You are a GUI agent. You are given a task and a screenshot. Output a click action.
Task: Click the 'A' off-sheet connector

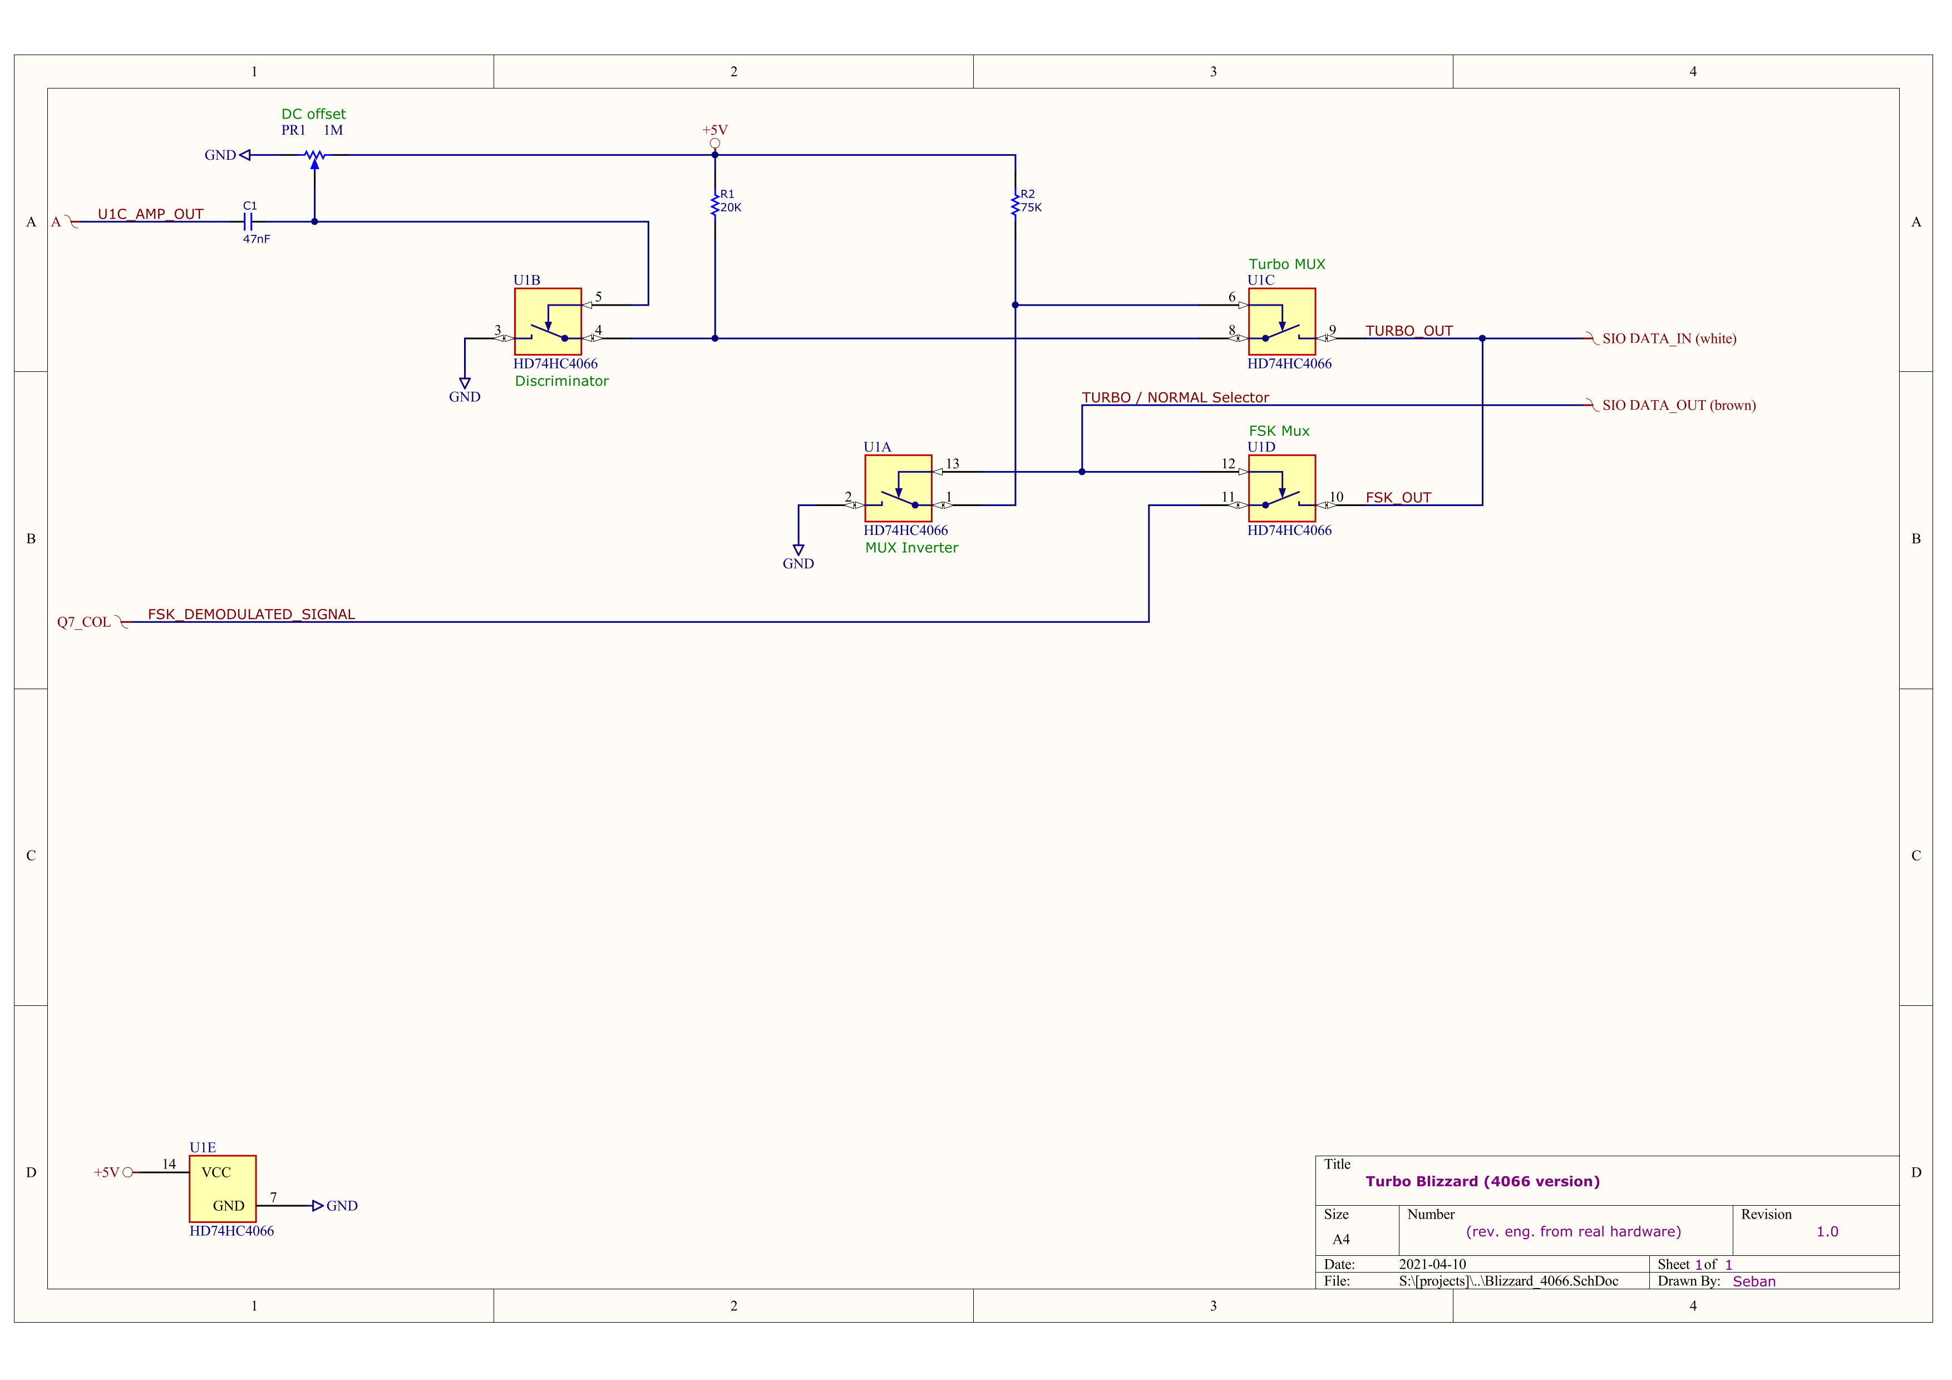click(66, 222)
